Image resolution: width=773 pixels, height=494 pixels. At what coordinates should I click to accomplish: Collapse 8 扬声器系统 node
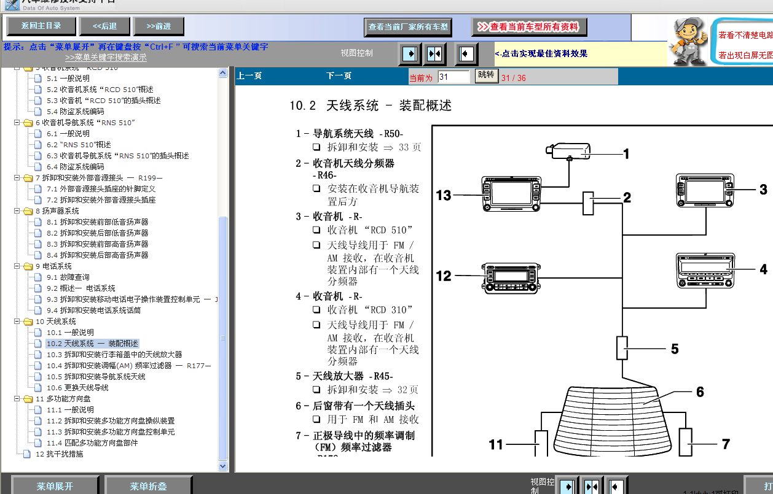pyautogui.click(x=17, y=211)
